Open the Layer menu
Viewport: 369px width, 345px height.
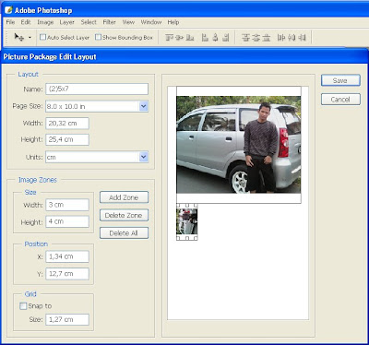point(66,22)
